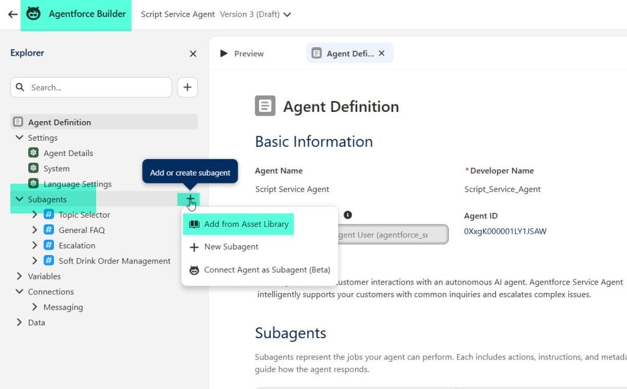Click Soft Drink Order Management hash icon

49,261
